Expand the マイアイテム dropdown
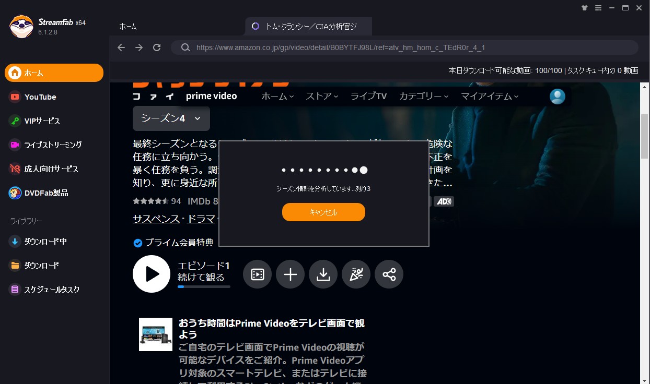Viewport: 650px width, 384px height. 490,96
